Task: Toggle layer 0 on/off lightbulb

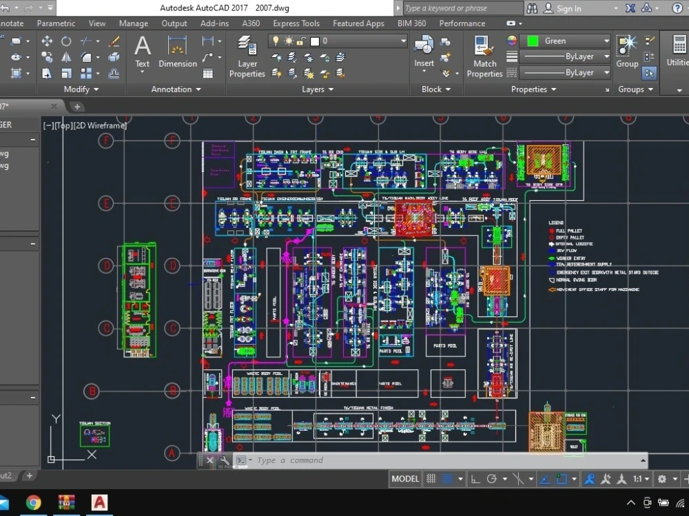Action: [x=276, y=41]
